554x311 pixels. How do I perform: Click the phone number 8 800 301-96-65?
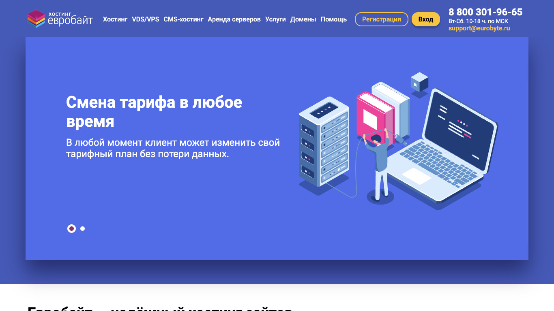pos(485,12)
